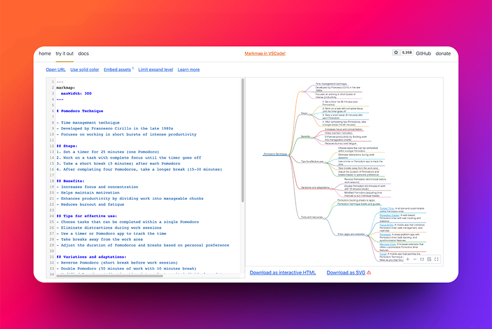The height and width of the screenshot is (329, 492).
Task: Collapse the Benefits branch node circle
Action: (x=312, y=136)
